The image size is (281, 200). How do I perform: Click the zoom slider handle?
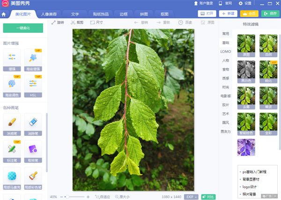coord(67,197)
